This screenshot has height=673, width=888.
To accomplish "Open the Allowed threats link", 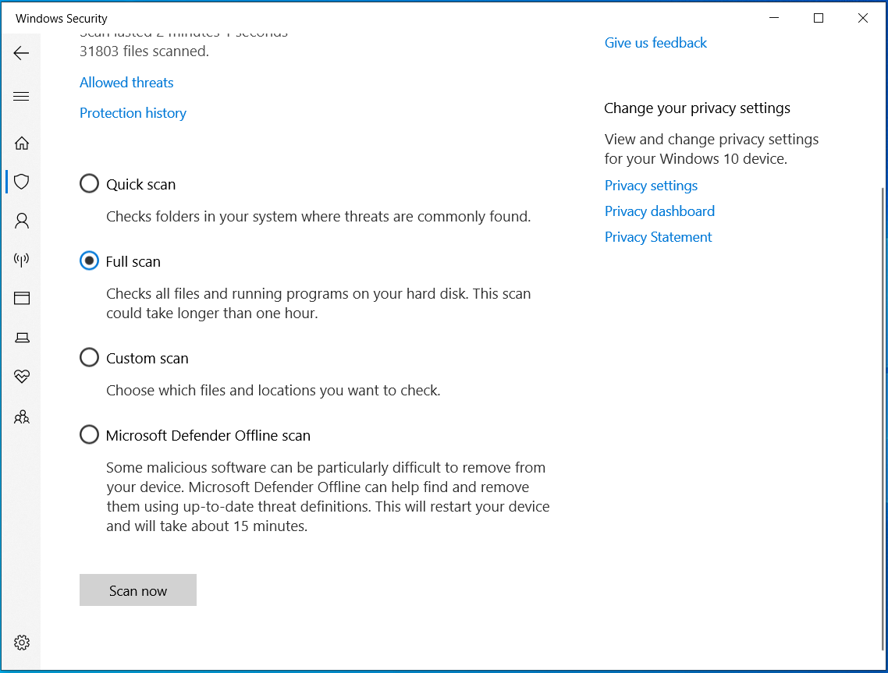I will coord(126,83).
